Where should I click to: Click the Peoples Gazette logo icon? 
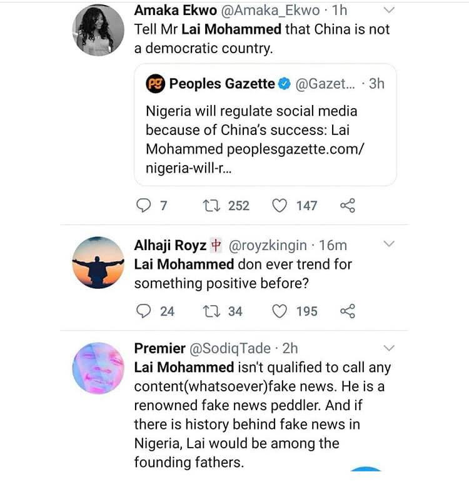coord(155,84)
